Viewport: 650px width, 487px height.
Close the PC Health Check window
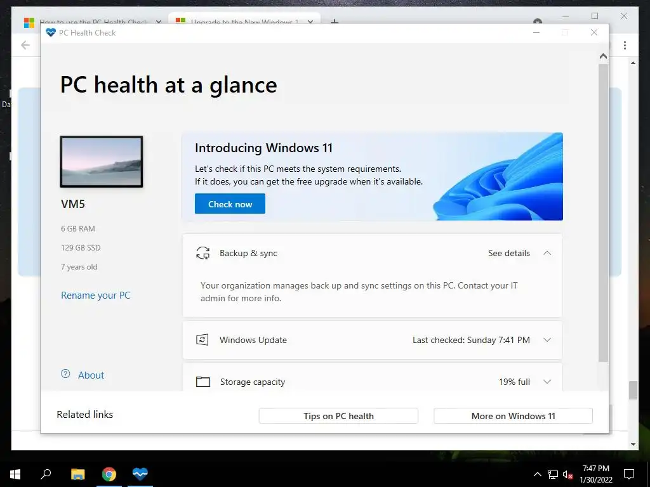[x=594, y=32]
